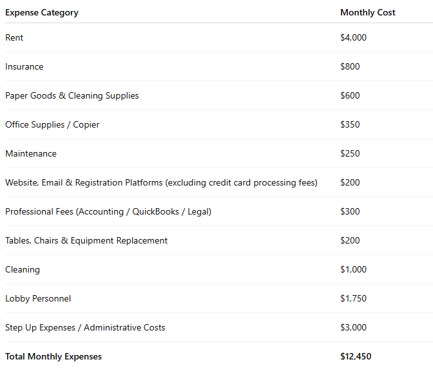
Task: Select the Insurance expense label
Action: 24,66
